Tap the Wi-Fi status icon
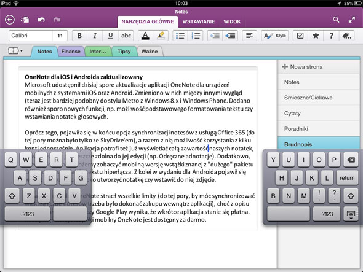363x272 pixels. click(16, 3)
